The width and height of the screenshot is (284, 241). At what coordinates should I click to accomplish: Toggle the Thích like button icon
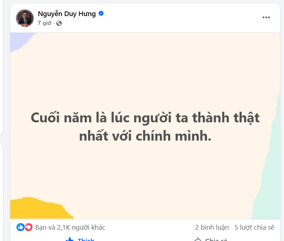[x=69, y=240]
